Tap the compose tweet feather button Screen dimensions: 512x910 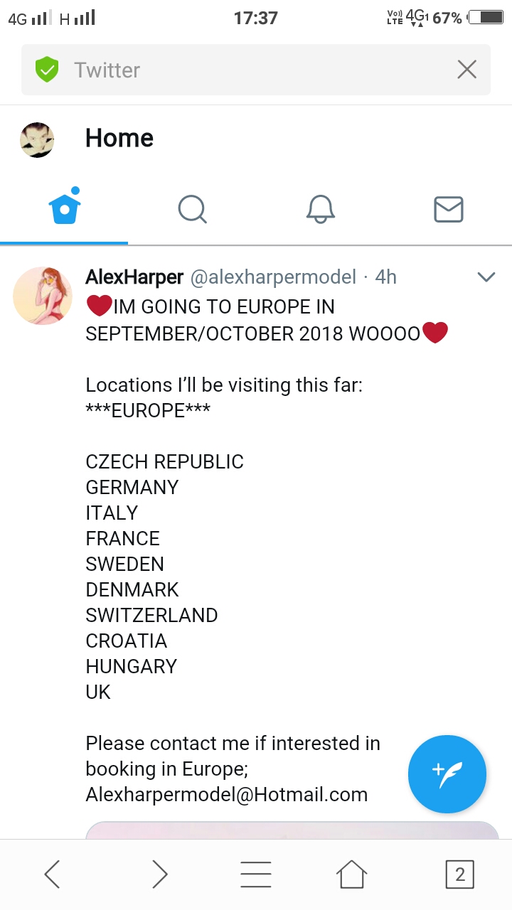(447, 773)
